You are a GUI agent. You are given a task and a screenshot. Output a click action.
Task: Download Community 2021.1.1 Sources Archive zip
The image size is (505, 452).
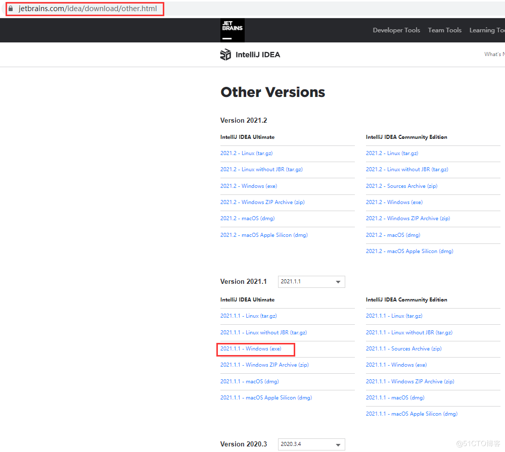click(x=404, y=349)
